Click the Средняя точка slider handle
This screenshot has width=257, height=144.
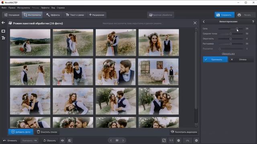pos(230,34)
